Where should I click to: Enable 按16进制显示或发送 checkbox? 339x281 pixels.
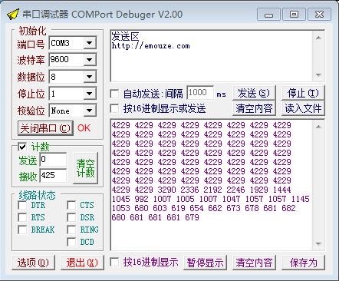114,108
